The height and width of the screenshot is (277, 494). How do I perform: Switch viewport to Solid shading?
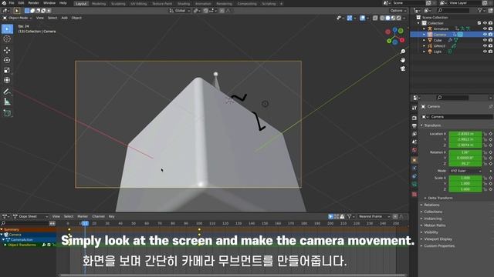387,18
